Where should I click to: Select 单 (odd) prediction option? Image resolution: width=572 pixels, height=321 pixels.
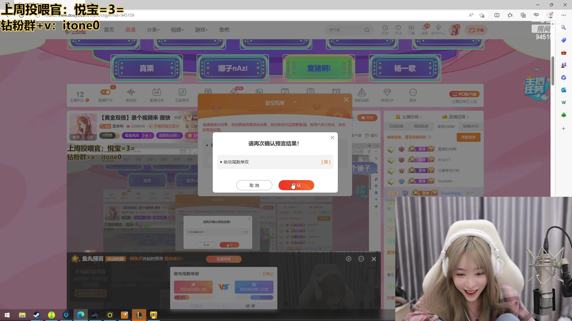[193, 287]
